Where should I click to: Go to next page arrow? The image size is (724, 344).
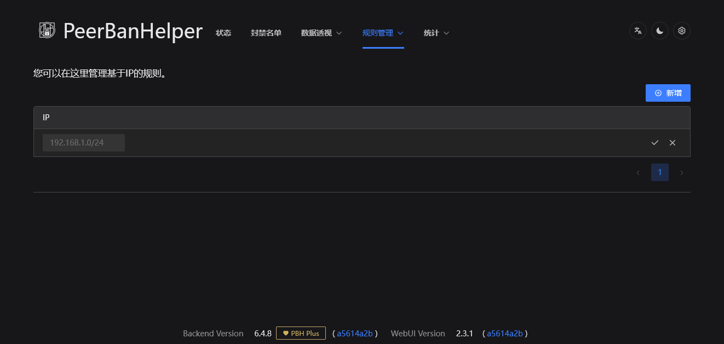(x=682, y=173)
